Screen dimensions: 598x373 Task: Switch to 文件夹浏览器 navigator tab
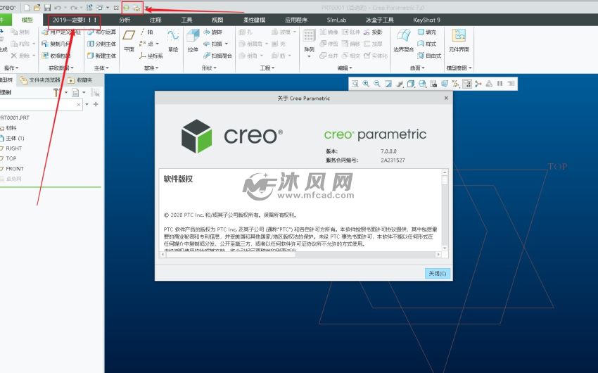click(x=40, y=80)
